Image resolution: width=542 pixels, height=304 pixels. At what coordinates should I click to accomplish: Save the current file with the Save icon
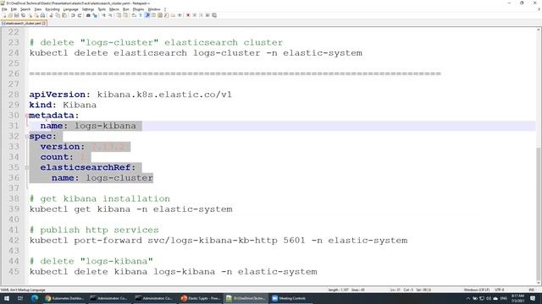click(17, 15)
